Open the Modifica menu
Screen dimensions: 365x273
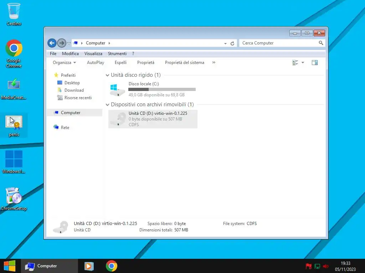[70, 54]
